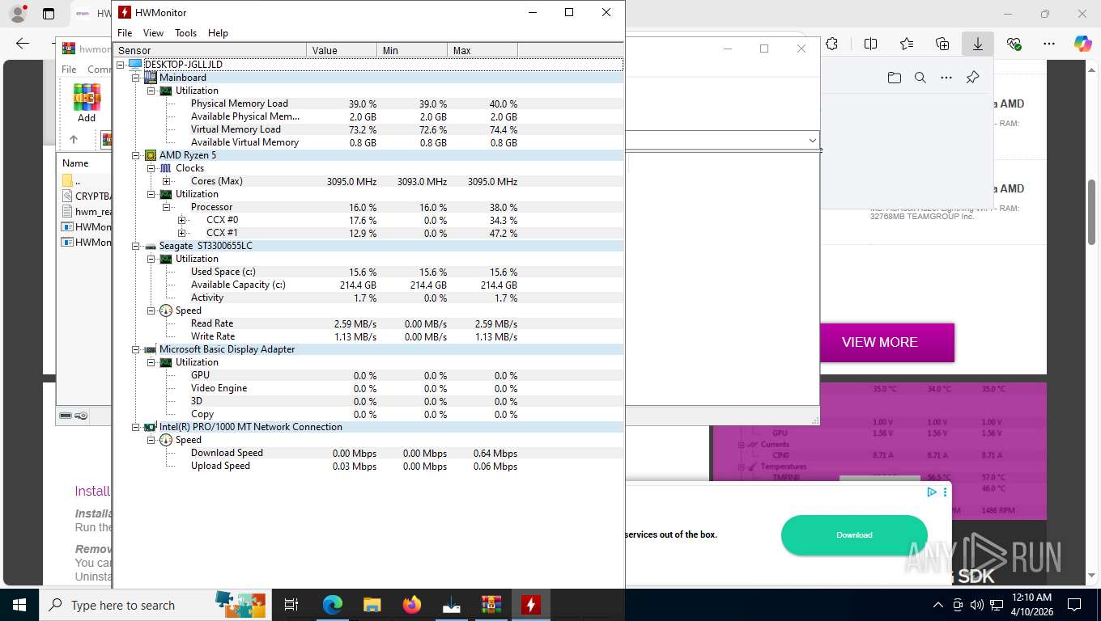Select the Physical Memory Load row
Viewport: 1101px width, 621px height.
click(x=368, y=103)
